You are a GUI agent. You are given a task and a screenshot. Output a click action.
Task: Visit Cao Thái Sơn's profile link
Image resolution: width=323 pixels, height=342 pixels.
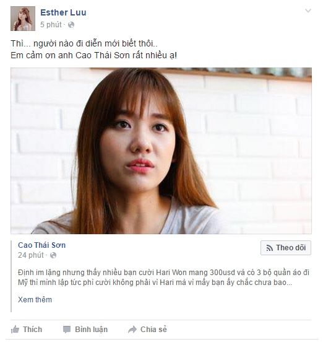click(x=42, y=245)
